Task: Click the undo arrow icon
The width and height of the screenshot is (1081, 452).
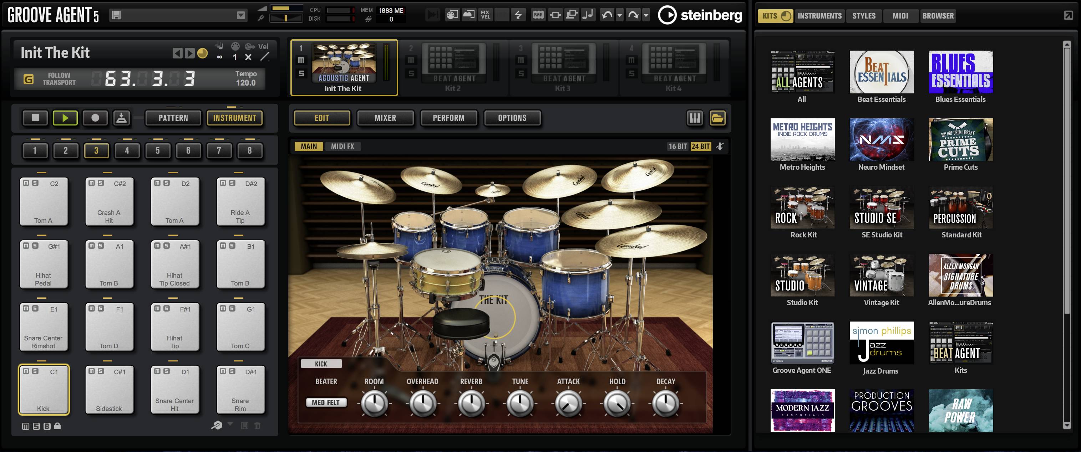Action: click(x=607, y=15)
